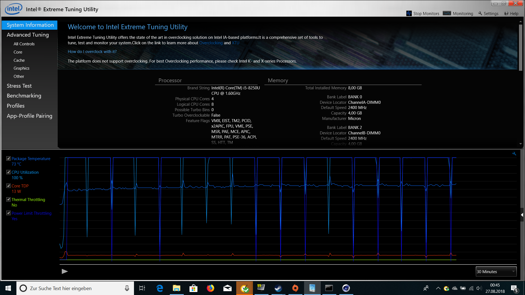Viewport: 525px width, 295px height.
Task: Open Task View in the taskbar
Action: pyautogui.click(x=142, y=288)
